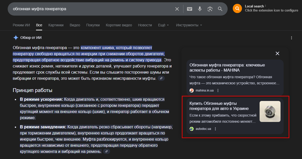Open AI overview three-dot options menu
The image size is (302, 159).
[x=292, y=38]
